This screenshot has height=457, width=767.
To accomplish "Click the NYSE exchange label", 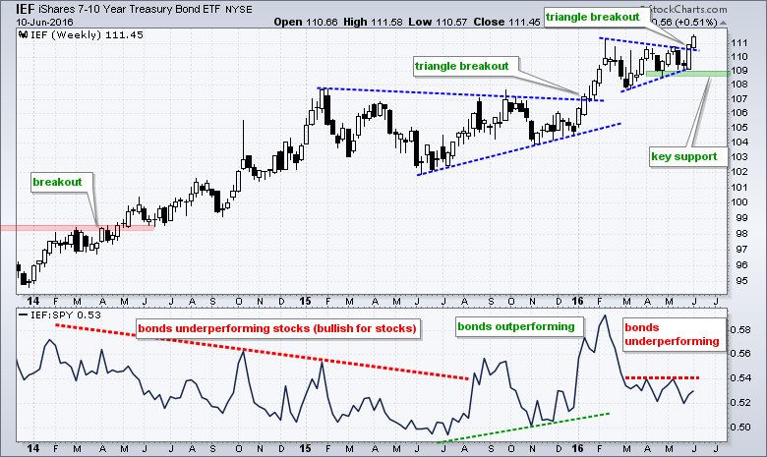I will pyautogui.click(x=239, y=9).
